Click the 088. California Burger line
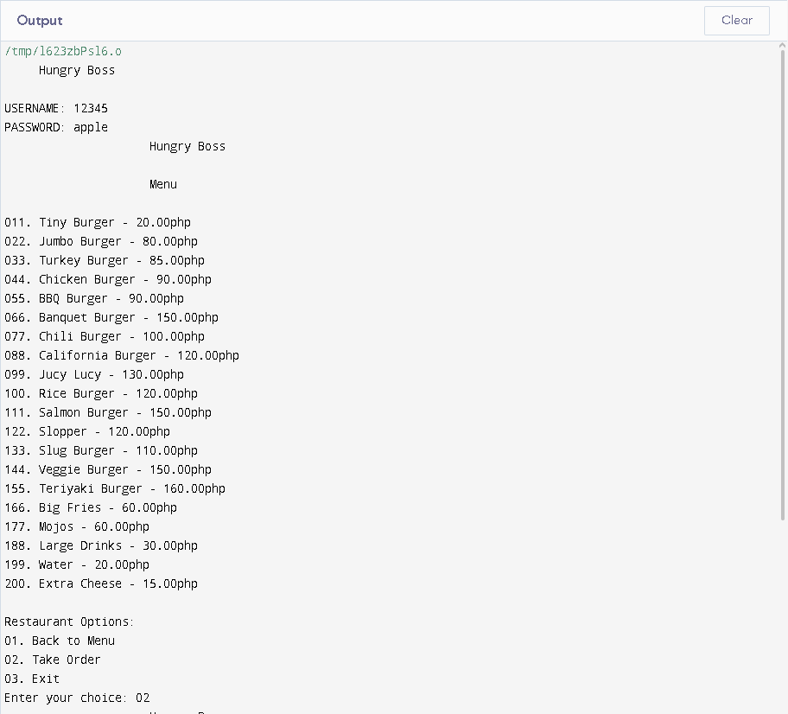 122,356
